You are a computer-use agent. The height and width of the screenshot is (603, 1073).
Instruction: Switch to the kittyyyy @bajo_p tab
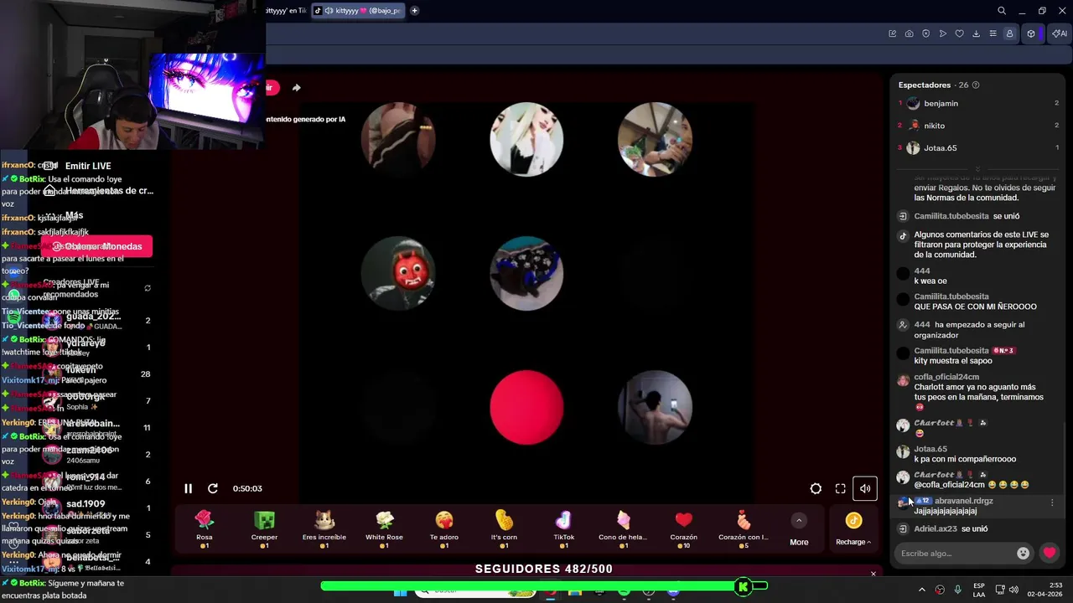point(358,11)
